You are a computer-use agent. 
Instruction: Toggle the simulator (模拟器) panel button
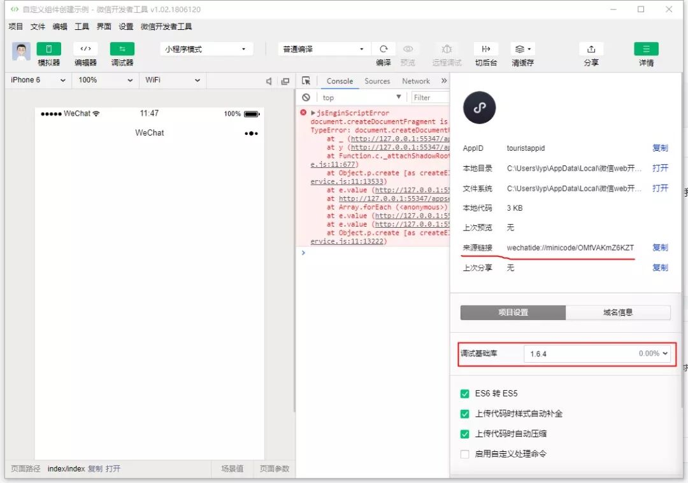pyautogui.click(x=48, y=48)
